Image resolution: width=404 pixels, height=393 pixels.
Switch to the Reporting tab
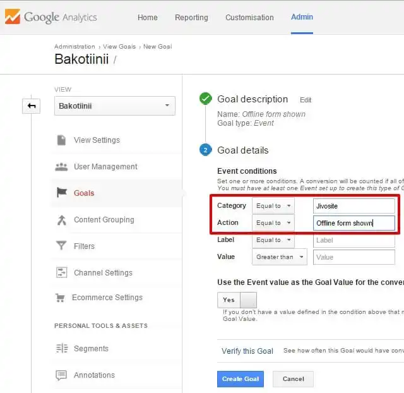(191, 18)
